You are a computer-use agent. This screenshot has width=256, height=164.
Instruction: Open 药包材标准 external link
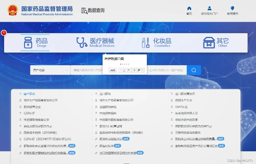click(106, 146)
